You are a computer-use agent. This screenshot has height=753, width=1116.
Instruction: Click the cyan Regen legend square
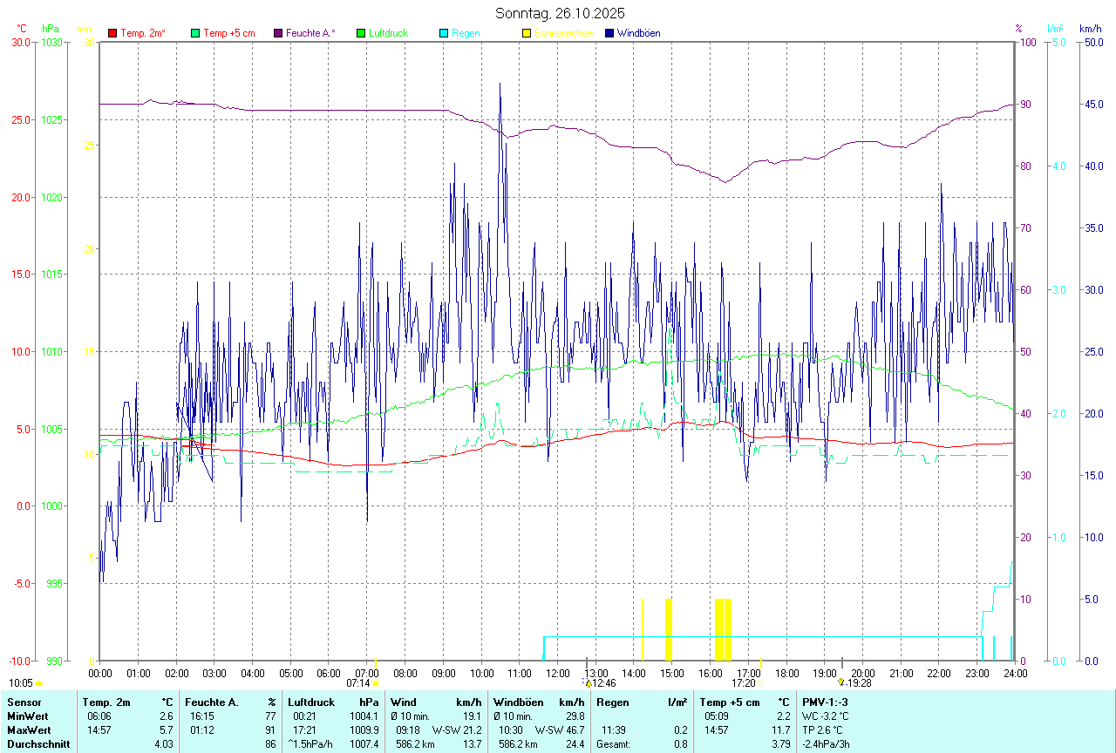pyautogui.click(x=444, y=33)
